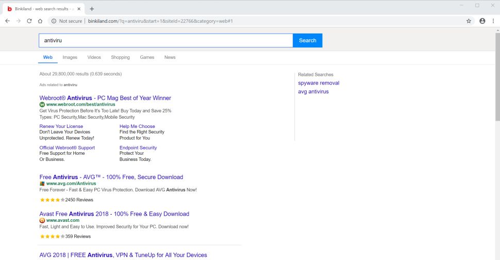Viewport: 500px width, 260px height.
Task: Open AVG 2018 FREE Antivirus VPN result
Action: point(123,255)
